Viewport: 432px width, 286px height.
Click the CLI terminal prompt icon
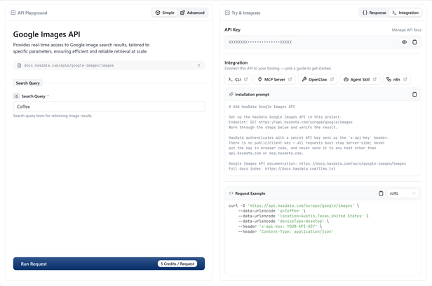(x=230, y=79)
